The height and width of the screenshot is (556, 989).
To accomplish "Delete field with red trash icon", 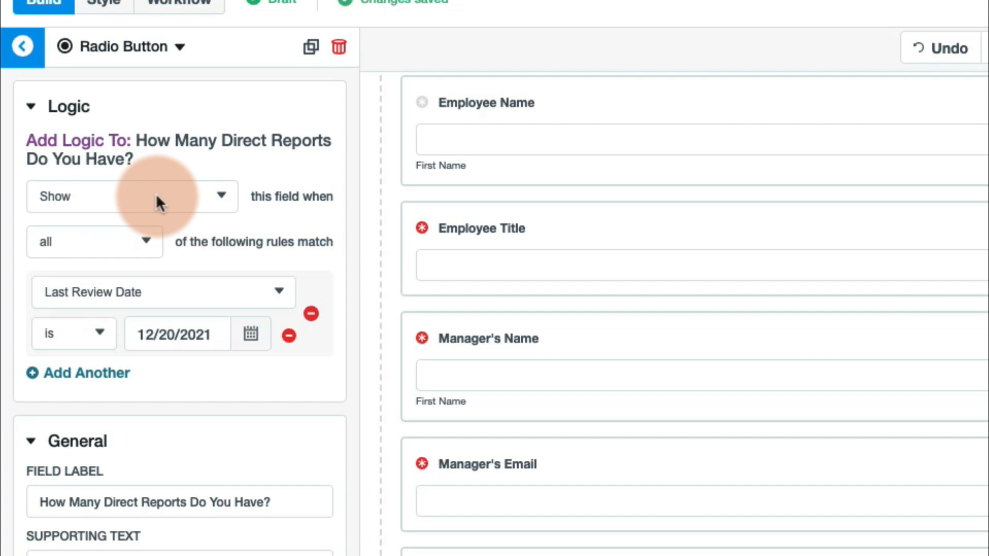I will [339, 47].
